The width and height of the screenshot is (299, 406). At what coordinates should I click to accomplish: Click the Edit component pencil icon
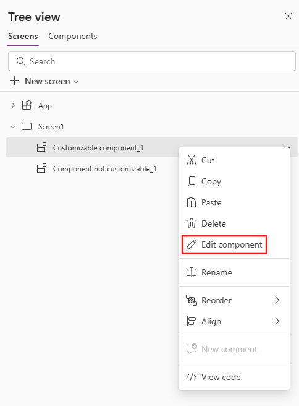pos(192,244)
